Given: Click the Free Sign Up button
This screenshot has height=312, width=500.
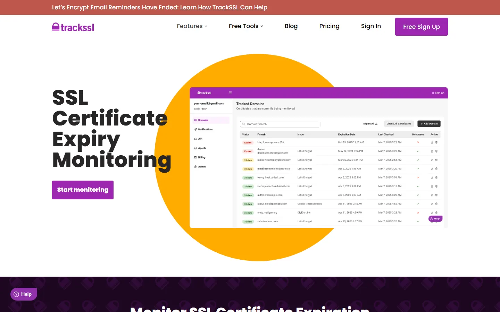Looking at the screenshot, I should (x=422, y=27).
